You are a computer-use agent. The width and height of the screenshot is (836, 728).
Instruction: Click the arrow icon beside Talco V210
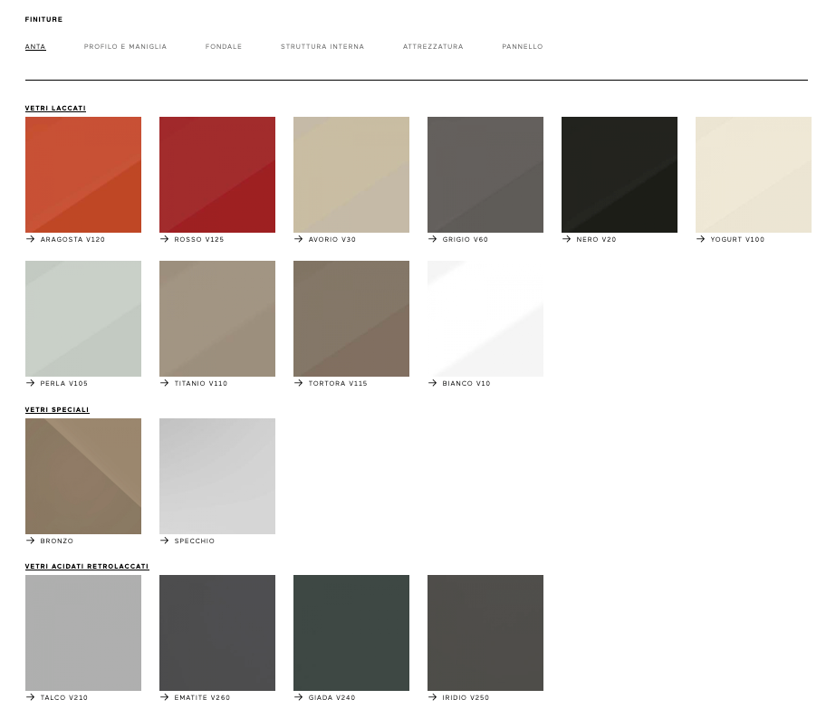[31, 697]
